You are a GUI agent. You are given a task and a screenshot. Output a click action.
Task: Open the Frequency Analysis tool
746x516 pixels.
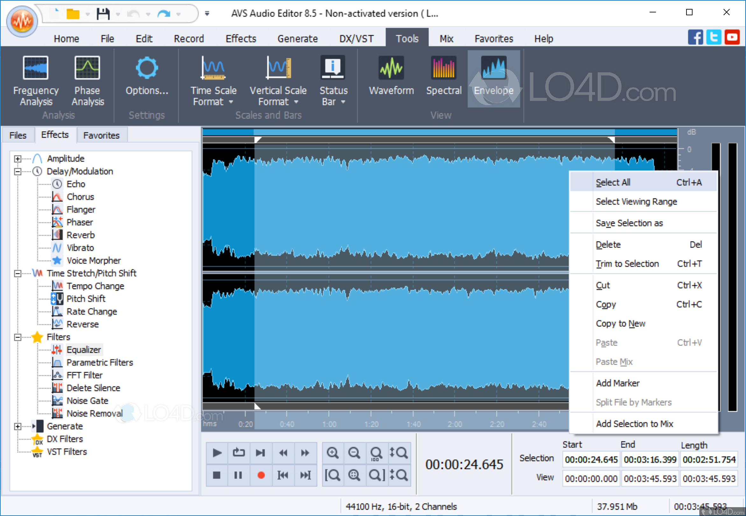click(36, 79)
